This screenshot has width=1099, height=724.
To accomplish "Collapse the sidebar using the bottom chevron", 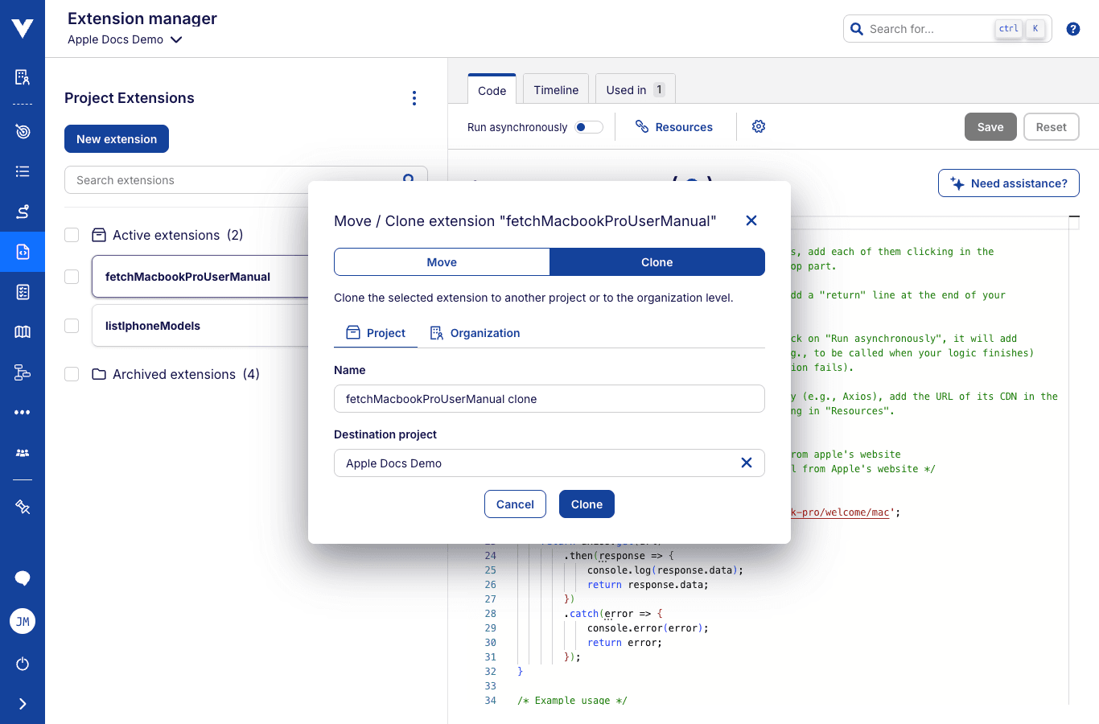I will pos(22,704).
